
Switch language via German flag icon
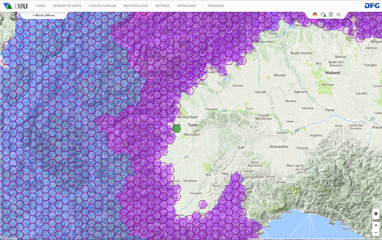(x=315, y=15)
